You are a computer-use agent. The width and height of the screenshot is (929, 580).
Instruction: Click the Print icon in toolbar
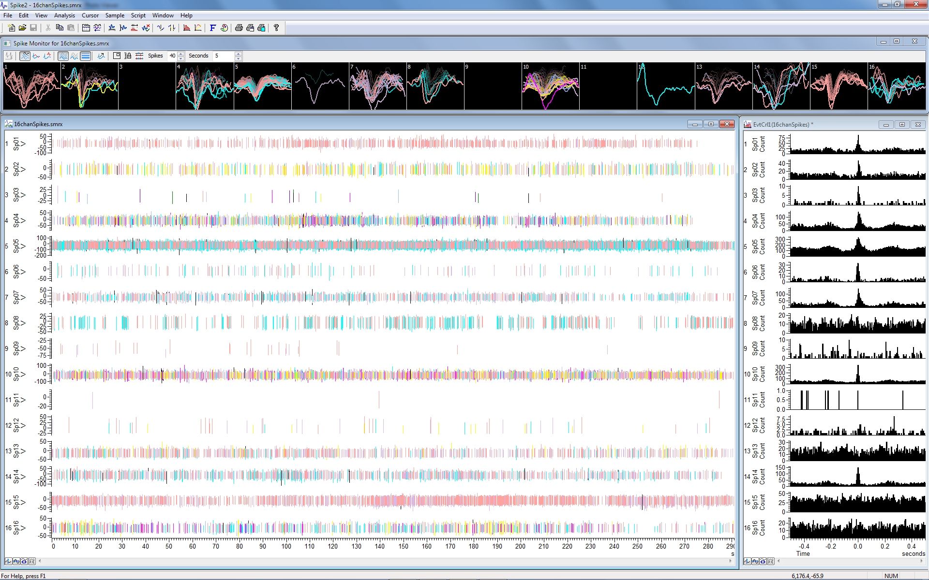click(239, 28)
